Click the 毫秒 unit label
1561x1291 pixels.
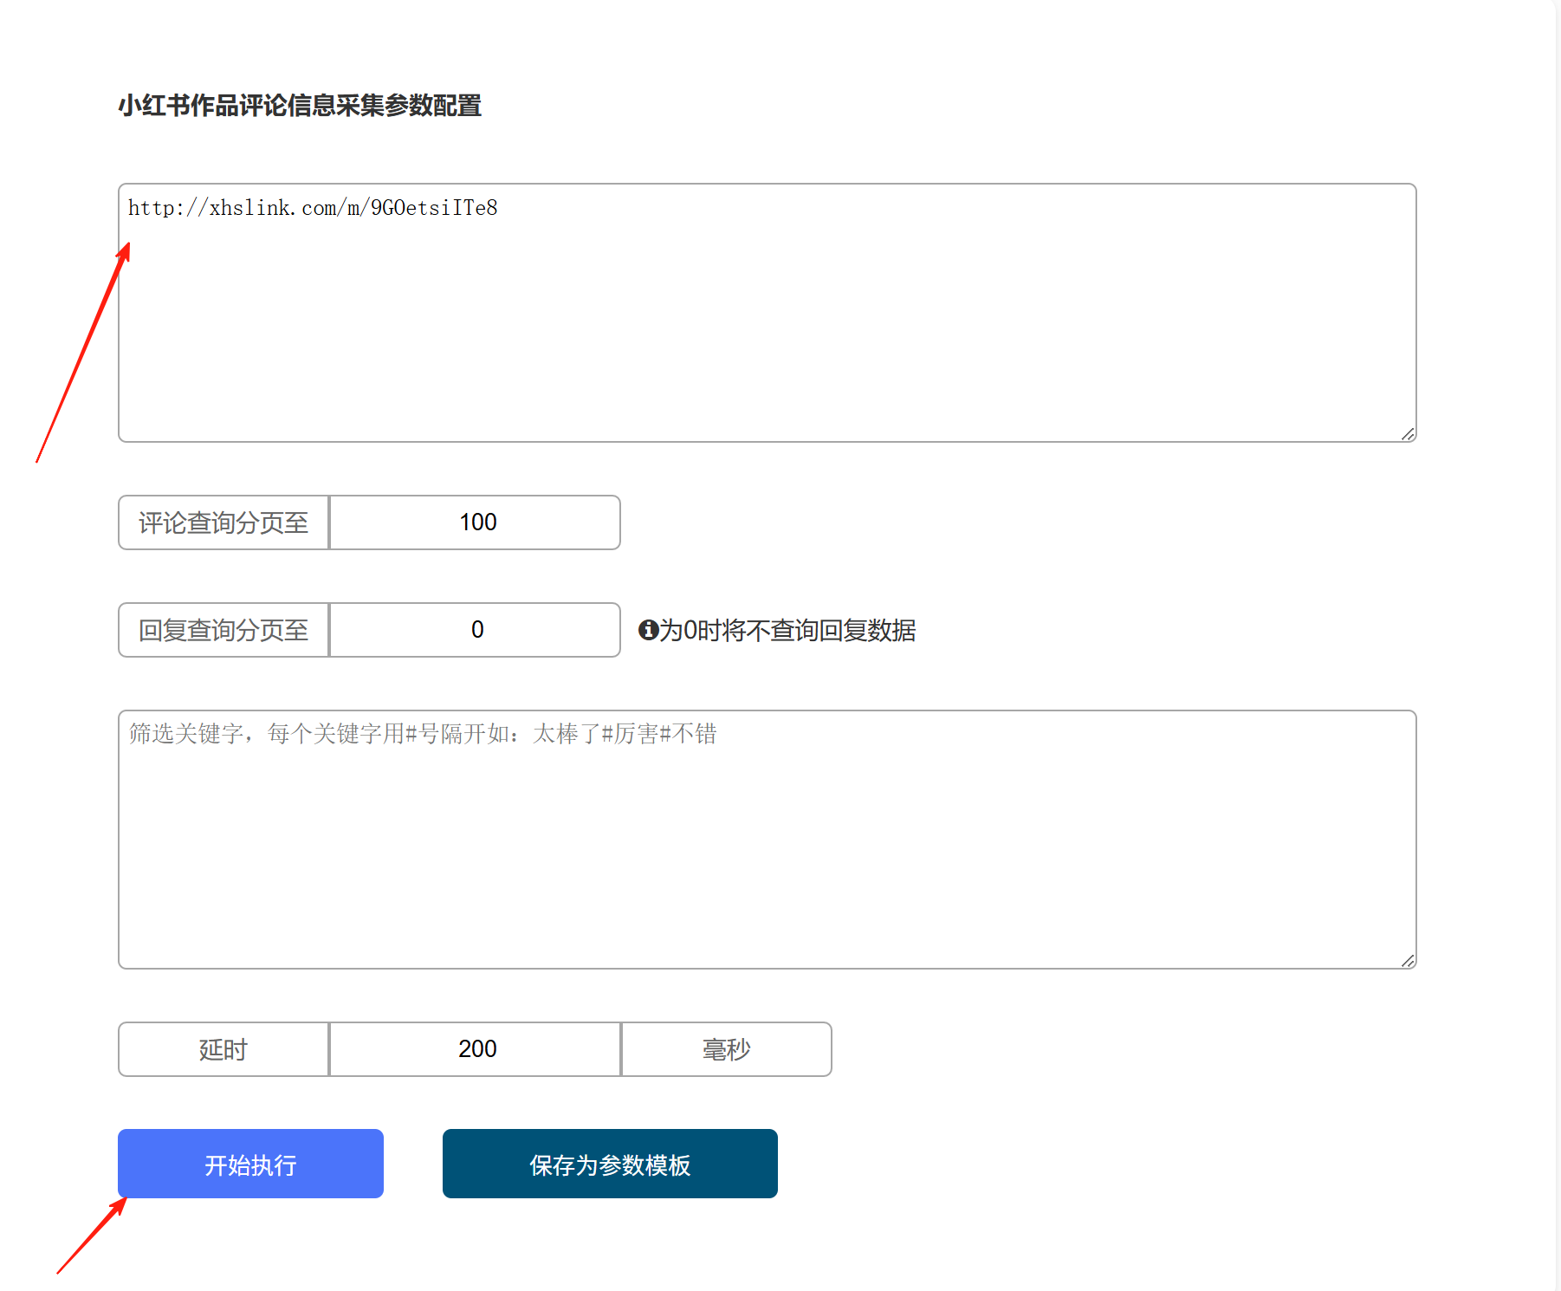tap(726, 1049)
